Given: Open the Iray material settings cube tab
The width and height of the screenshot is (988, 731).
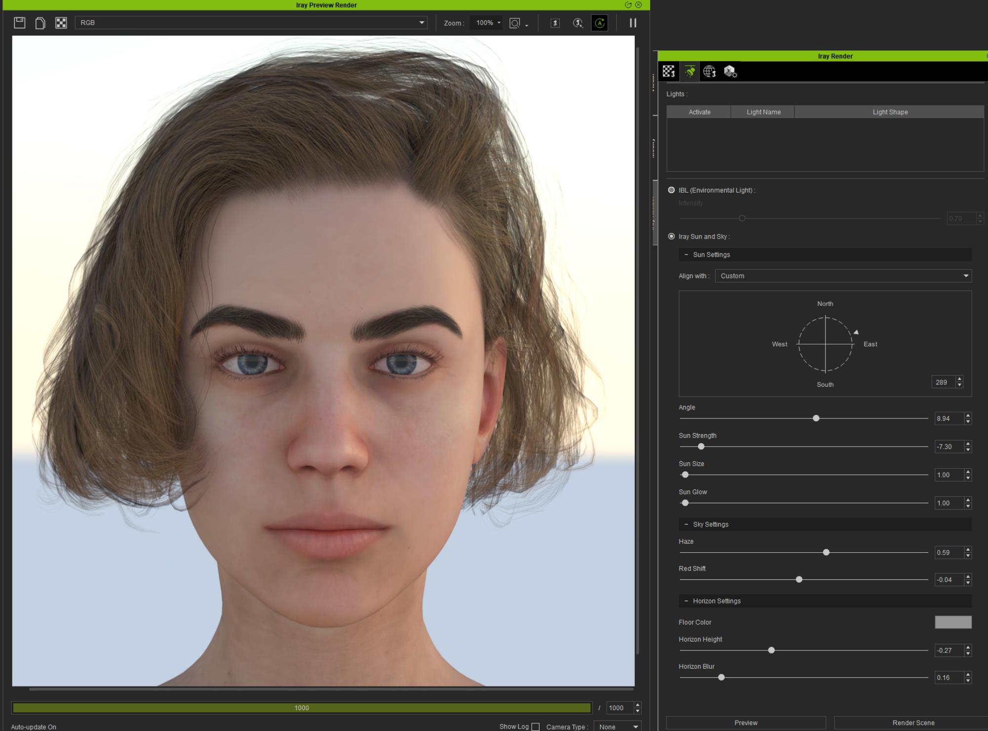Looking at the screenshot, I should 730,72.
